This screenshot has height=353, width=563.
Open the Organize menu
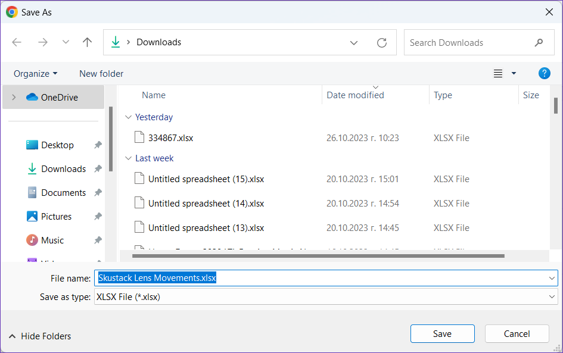coord(35,74)
